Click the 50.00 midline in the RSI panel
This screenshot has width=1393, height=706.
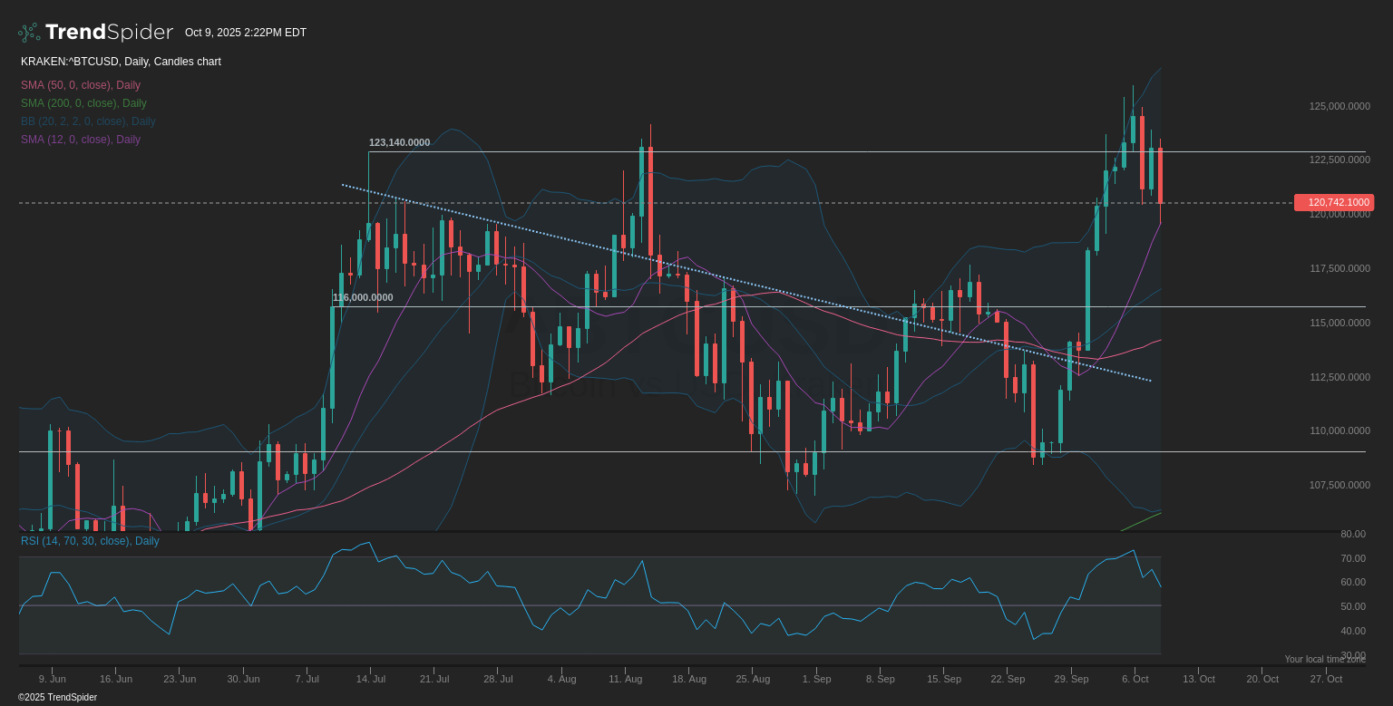pyautogui.click(x=589, y=606)
